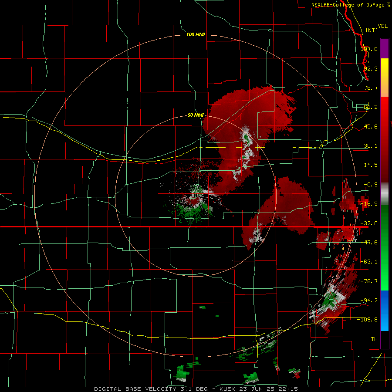This screenshot has height=392, width=392.
Task: Pick the purple segment of velocity color bar
Action: (x=385, y=48)
